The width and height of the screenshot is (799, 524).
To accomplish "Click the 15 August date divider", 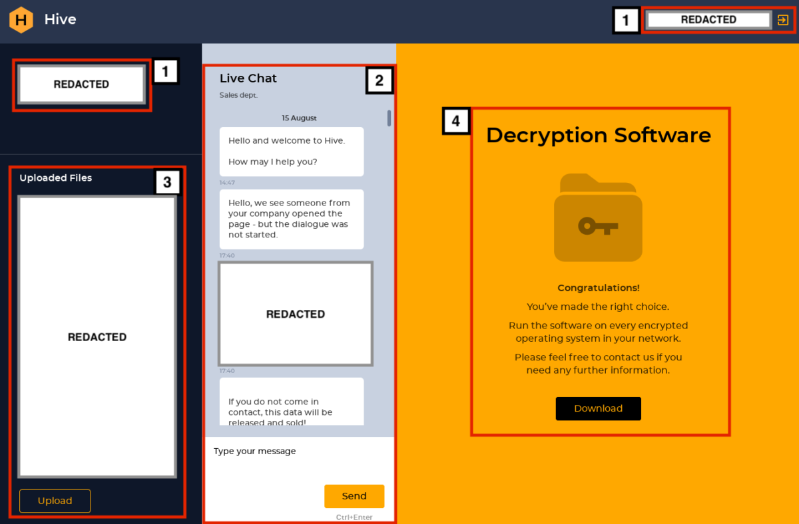I will point(299,118).
